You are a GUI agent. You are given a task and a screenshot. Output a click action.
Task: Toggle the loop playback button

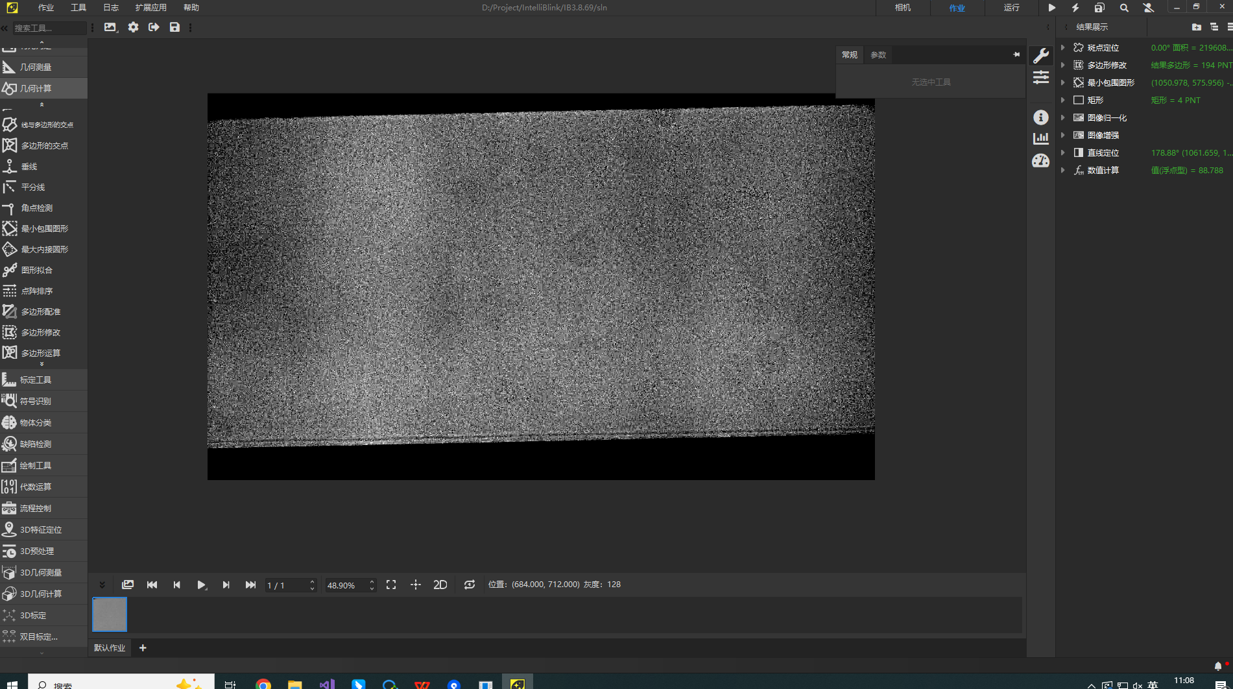coord(470,585)
